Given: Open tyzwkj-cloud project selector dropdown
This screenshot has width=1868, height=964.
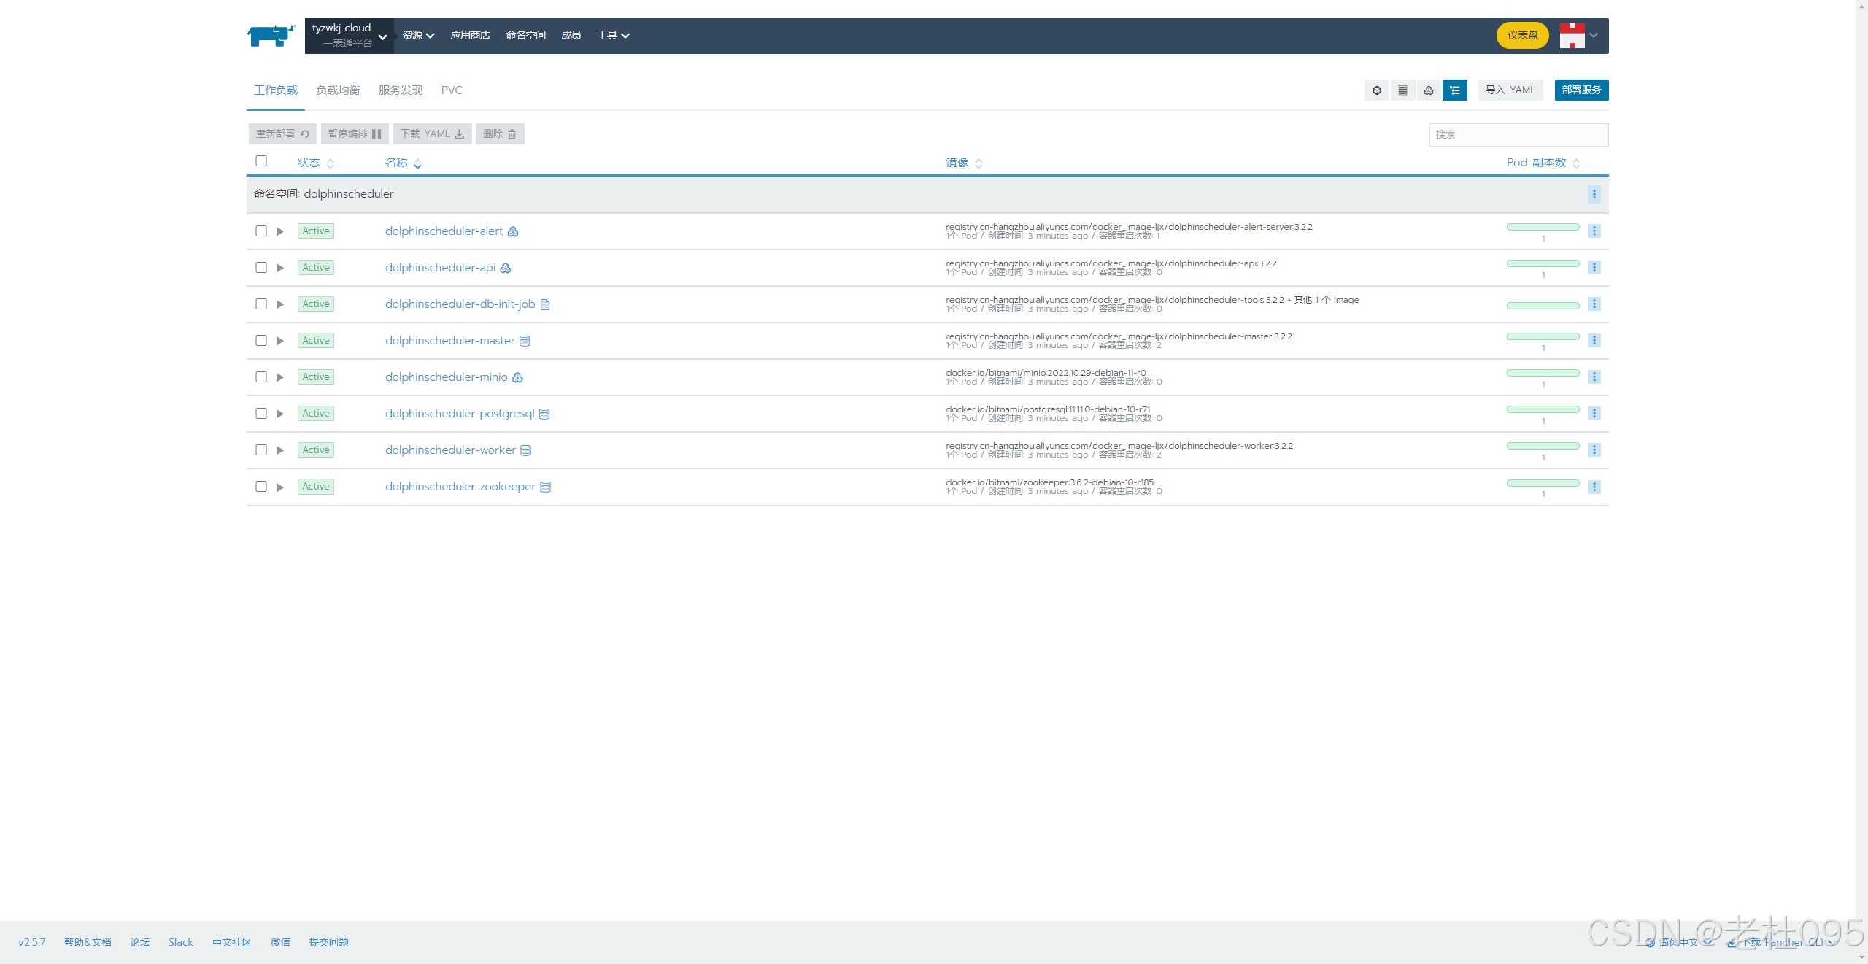Looking at the screenshot, I should (x=350, y=35).
